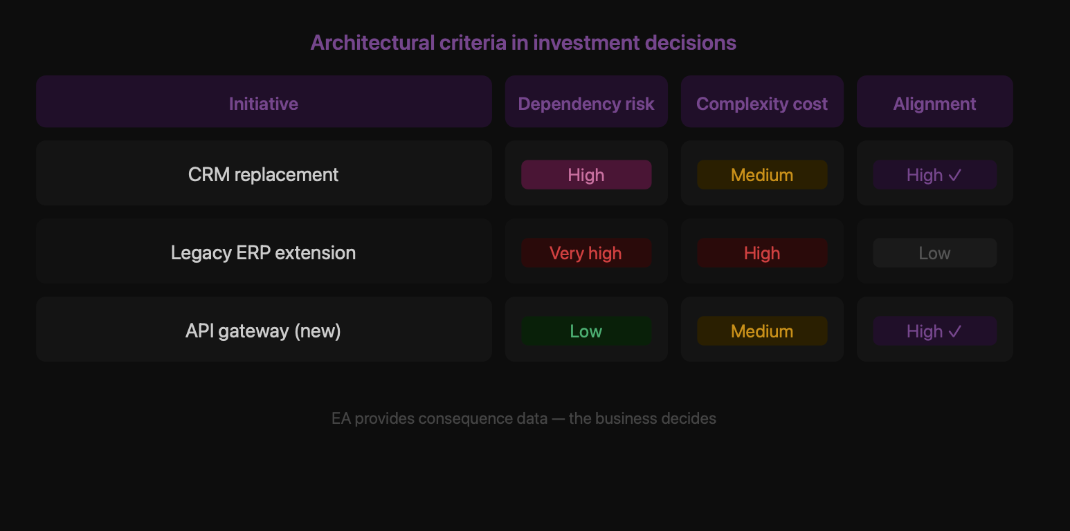Screen dimensions: 1070x531
Task: Click API gateway's Medium complexity cost badge
Action: click(762, 331)
